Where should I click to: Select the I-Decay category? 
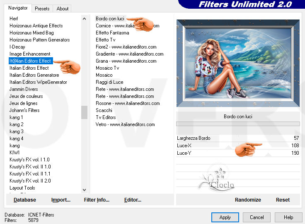tap(17, 47)
